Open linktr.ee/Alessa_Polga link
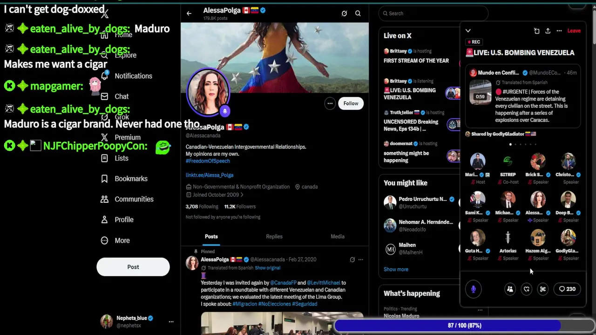 pos(210,175)
